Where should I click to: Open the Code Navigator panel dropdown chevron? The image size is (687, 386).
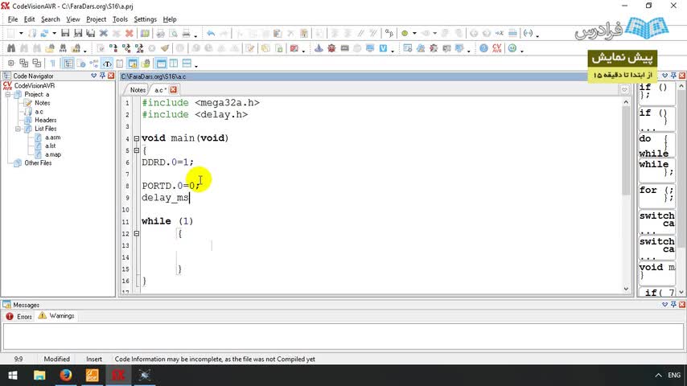click(x=94, y=76)
